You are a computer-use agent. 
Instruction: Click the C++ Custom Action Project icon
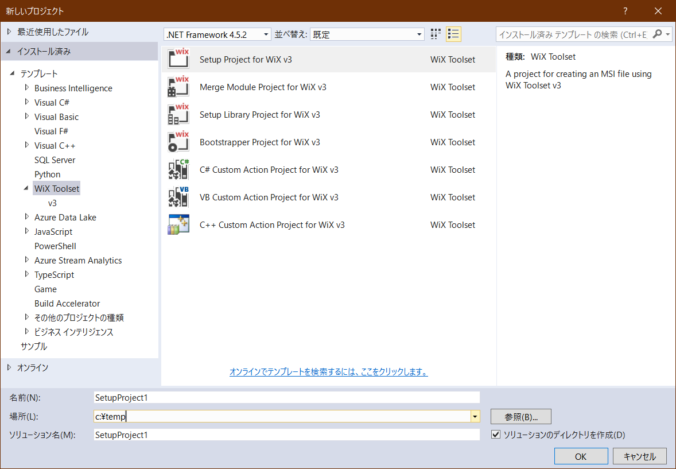click(x=178, y=225)
